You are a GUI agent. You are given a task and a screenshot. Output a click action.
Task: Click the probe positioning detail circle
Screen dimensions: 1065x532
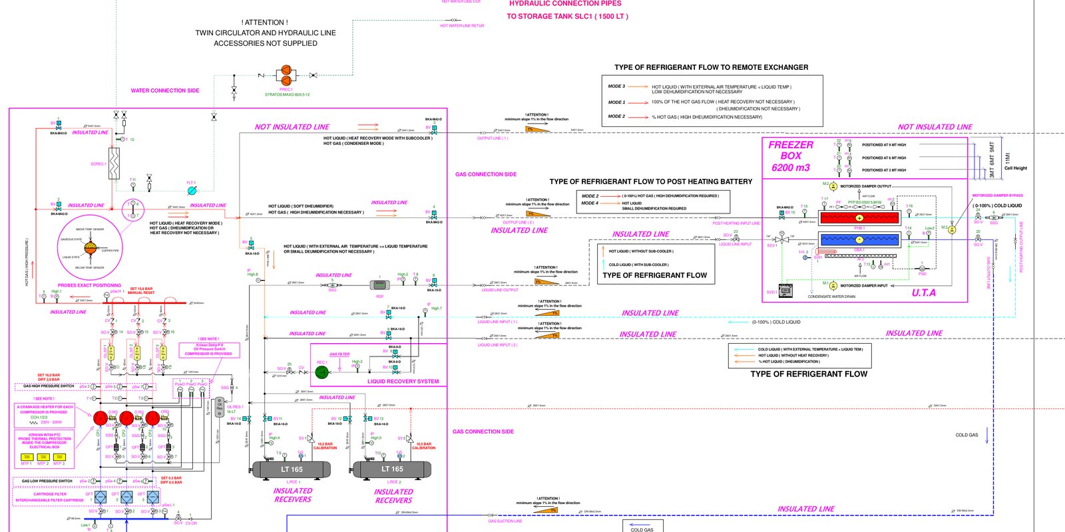pyautogui.click(x=89, y=247)
